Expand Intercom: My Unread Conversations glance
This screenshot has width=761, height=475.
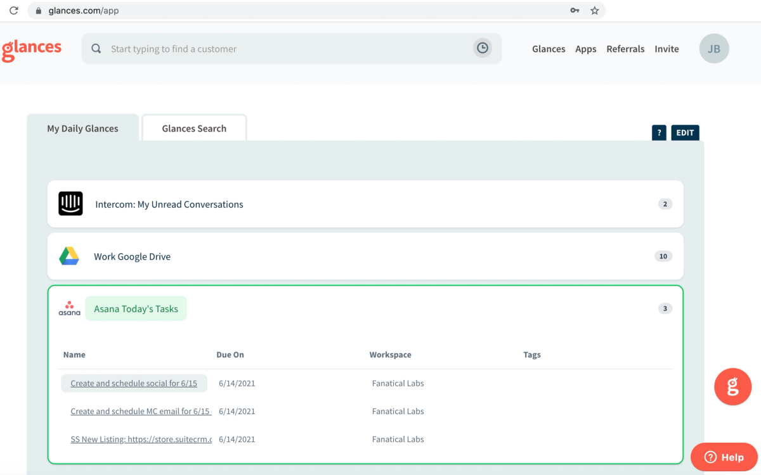[x=365, y=204]
